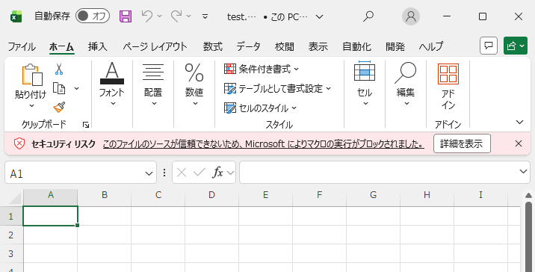This screenshot has height=272, width=535.
Task: Open the ribbon display options chevron
Action: [x=519, y=122]
